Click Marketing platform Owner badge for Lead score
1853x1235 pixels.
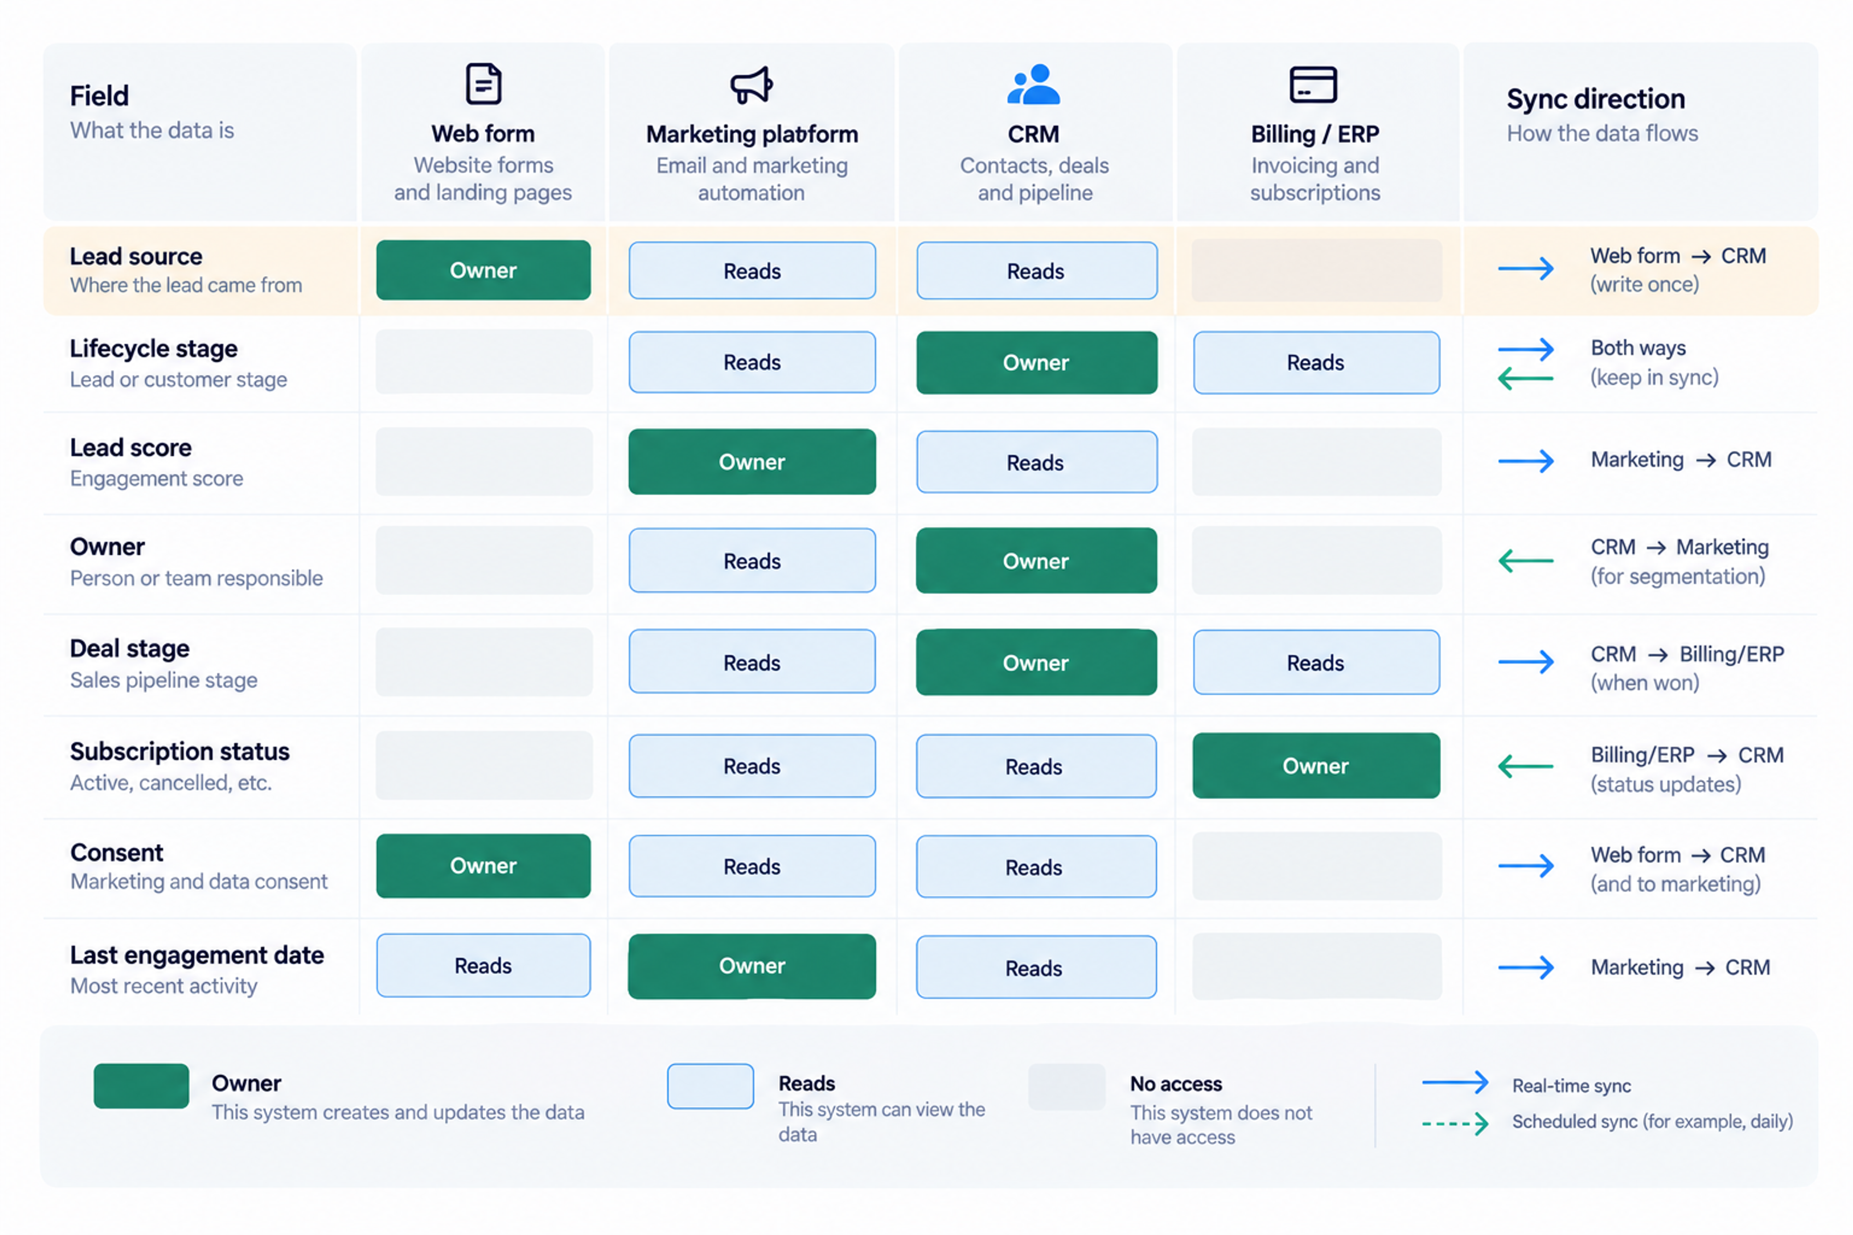point(752,462)
